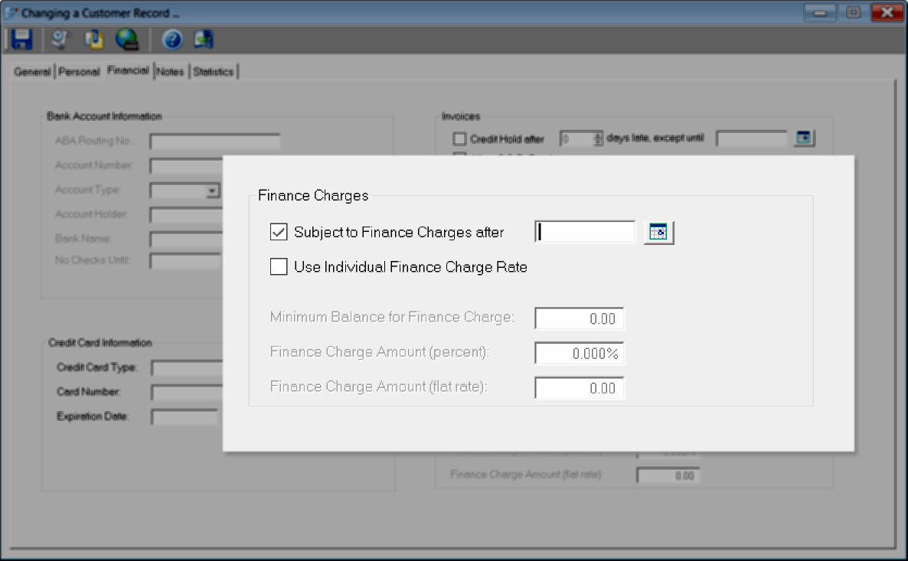Image resolution: width=908 pixels, height=561 pixels.
Task: Open the Notes tab
Action: (170, 72)
